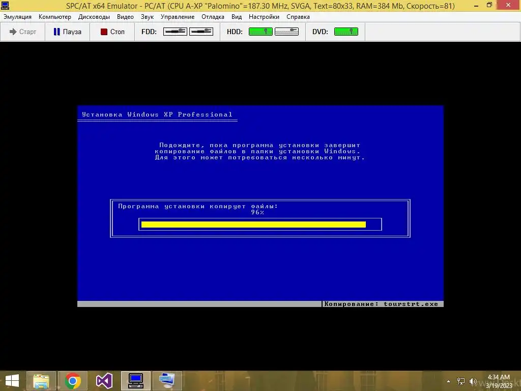Click the emulator icon in the title bar
Image resolution: width=521 pixels, height=391 pixels.
tap(5, 5)
